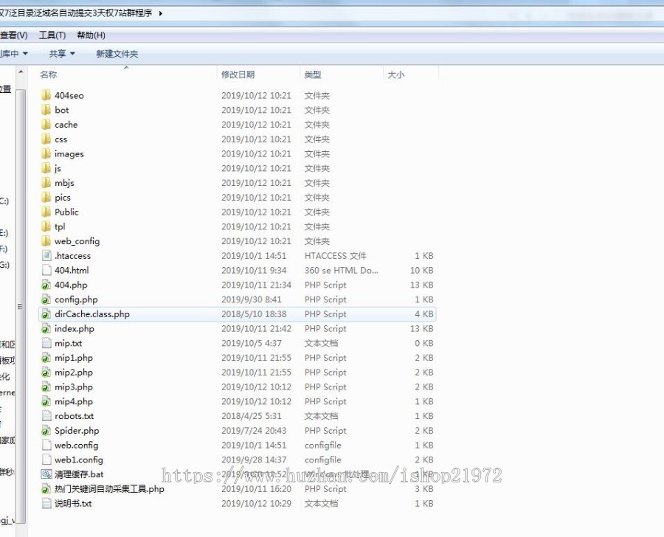The height and width of the screenshot is (537, 664).
Task: Click the mip1.php script icon
Action: pos(46,358)
